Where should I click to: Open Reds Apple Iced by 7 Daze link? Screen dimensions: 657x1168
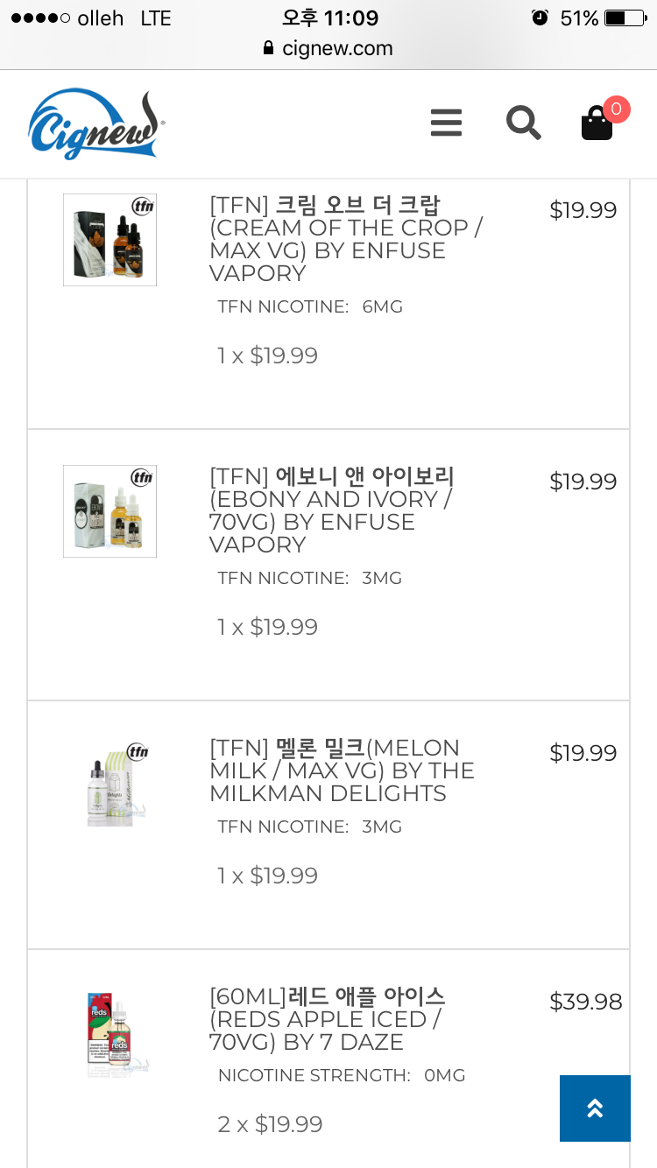pyautogui.click(x=327, y=1019)
